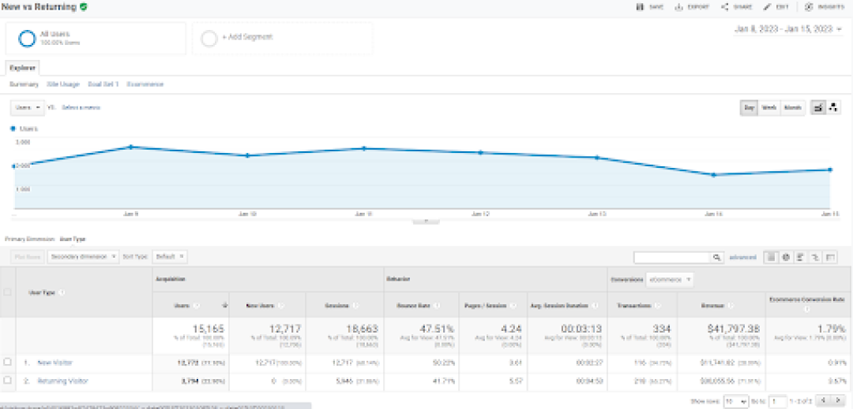Screen dimensions: 853x409
Task: Click the advanced filter link
Action: [x=742, y=257]
